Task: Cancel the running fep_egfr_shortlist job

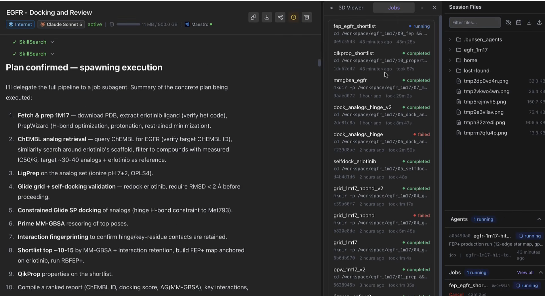Action: 456,294
